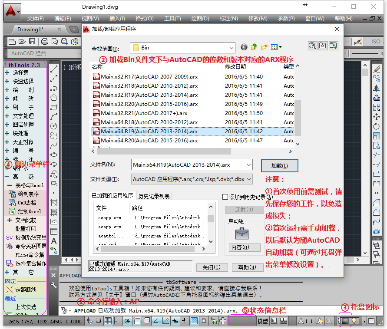Viewport: 387px width, 329px height.
Task: Select the Multiline Text tool
Action: click(x=54, y=241)
